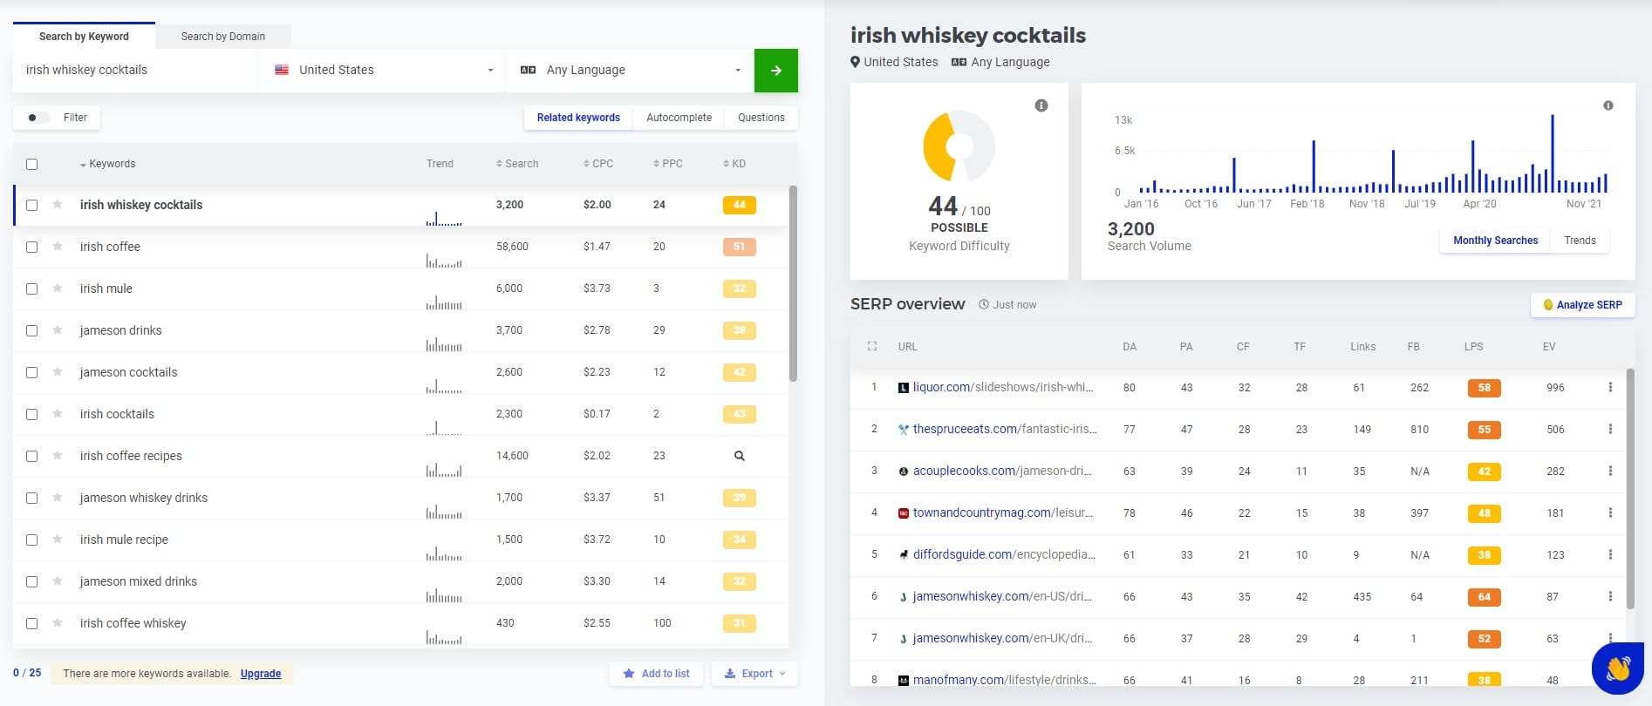Star the irish coffee recipes keyword
Image resolution: width=1652 pixels, height=706 pixels.
(x=58, y=456)
